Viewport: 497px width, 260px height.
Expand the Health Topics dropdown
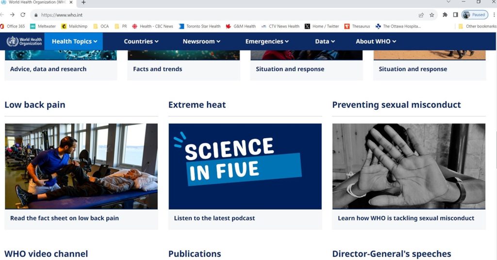(x=74, y=41)
